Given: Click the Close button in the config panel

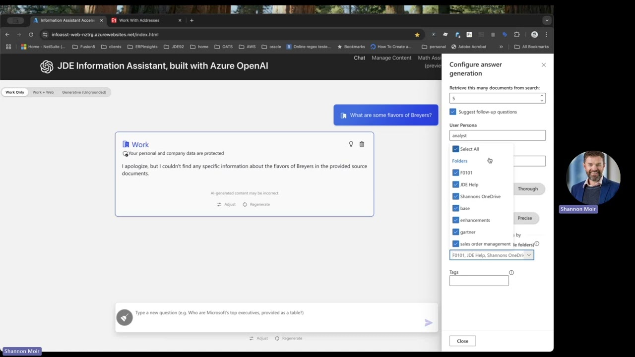Looking at the screenshot, I should tap(462, 341).
